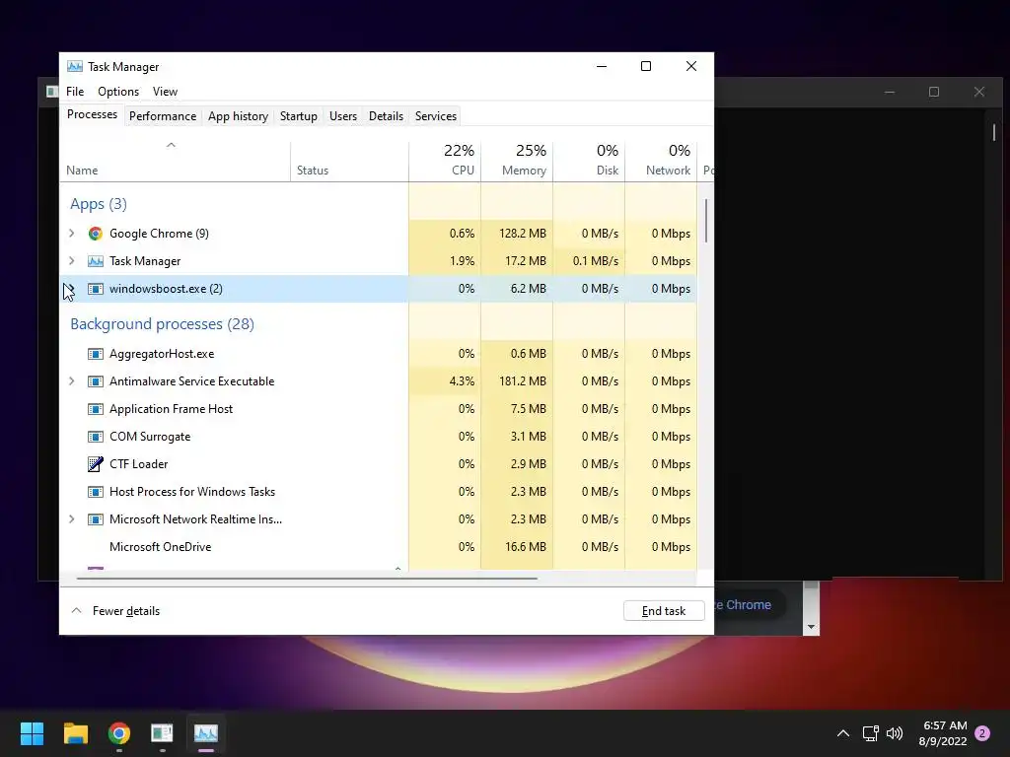
Task: Expand the windowsboost.exe process group
Action: [71, 289]
